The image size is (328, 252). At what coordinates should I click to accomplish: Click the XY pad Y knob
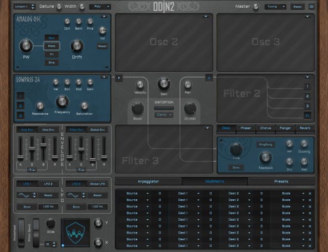98,223
